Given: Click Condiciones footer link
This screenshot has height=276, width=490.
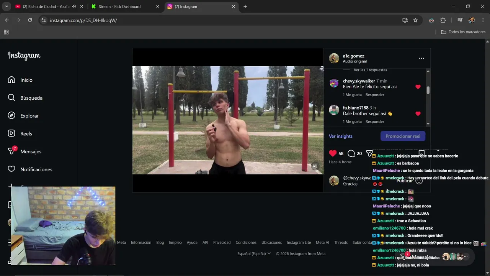Looking at the screenshot, I should click(x=246, y=242).
